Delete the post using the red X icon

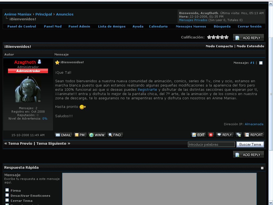point(211,135)
